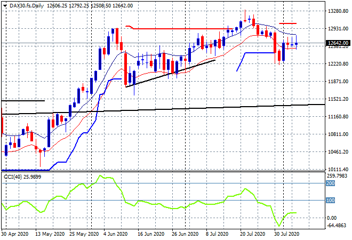Click the 4 Jun 2020 date label

(115, 234)
